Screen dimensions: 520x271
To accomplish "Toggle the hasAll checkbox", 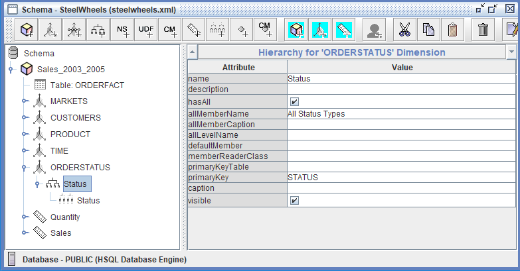I will pos(294,101).
